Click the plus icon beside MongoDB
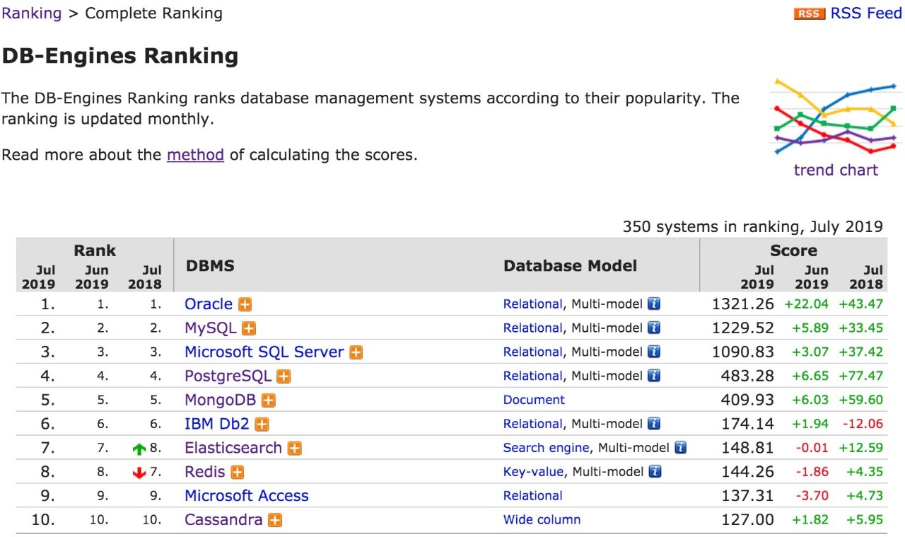Screen dimensions: 905x537 click(x=268, y=400)
